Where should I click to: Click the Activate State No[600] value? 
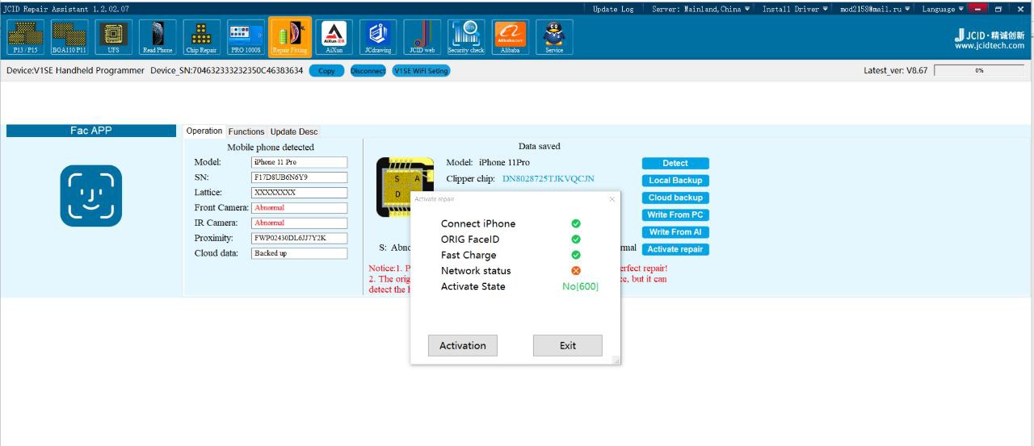(x=581, y=286)
